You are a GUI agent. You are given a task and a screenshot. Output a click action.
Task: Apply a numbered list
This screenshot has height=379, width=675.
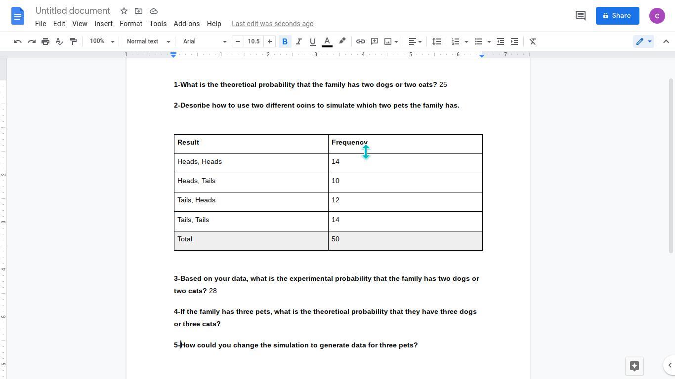coord(456,41)
